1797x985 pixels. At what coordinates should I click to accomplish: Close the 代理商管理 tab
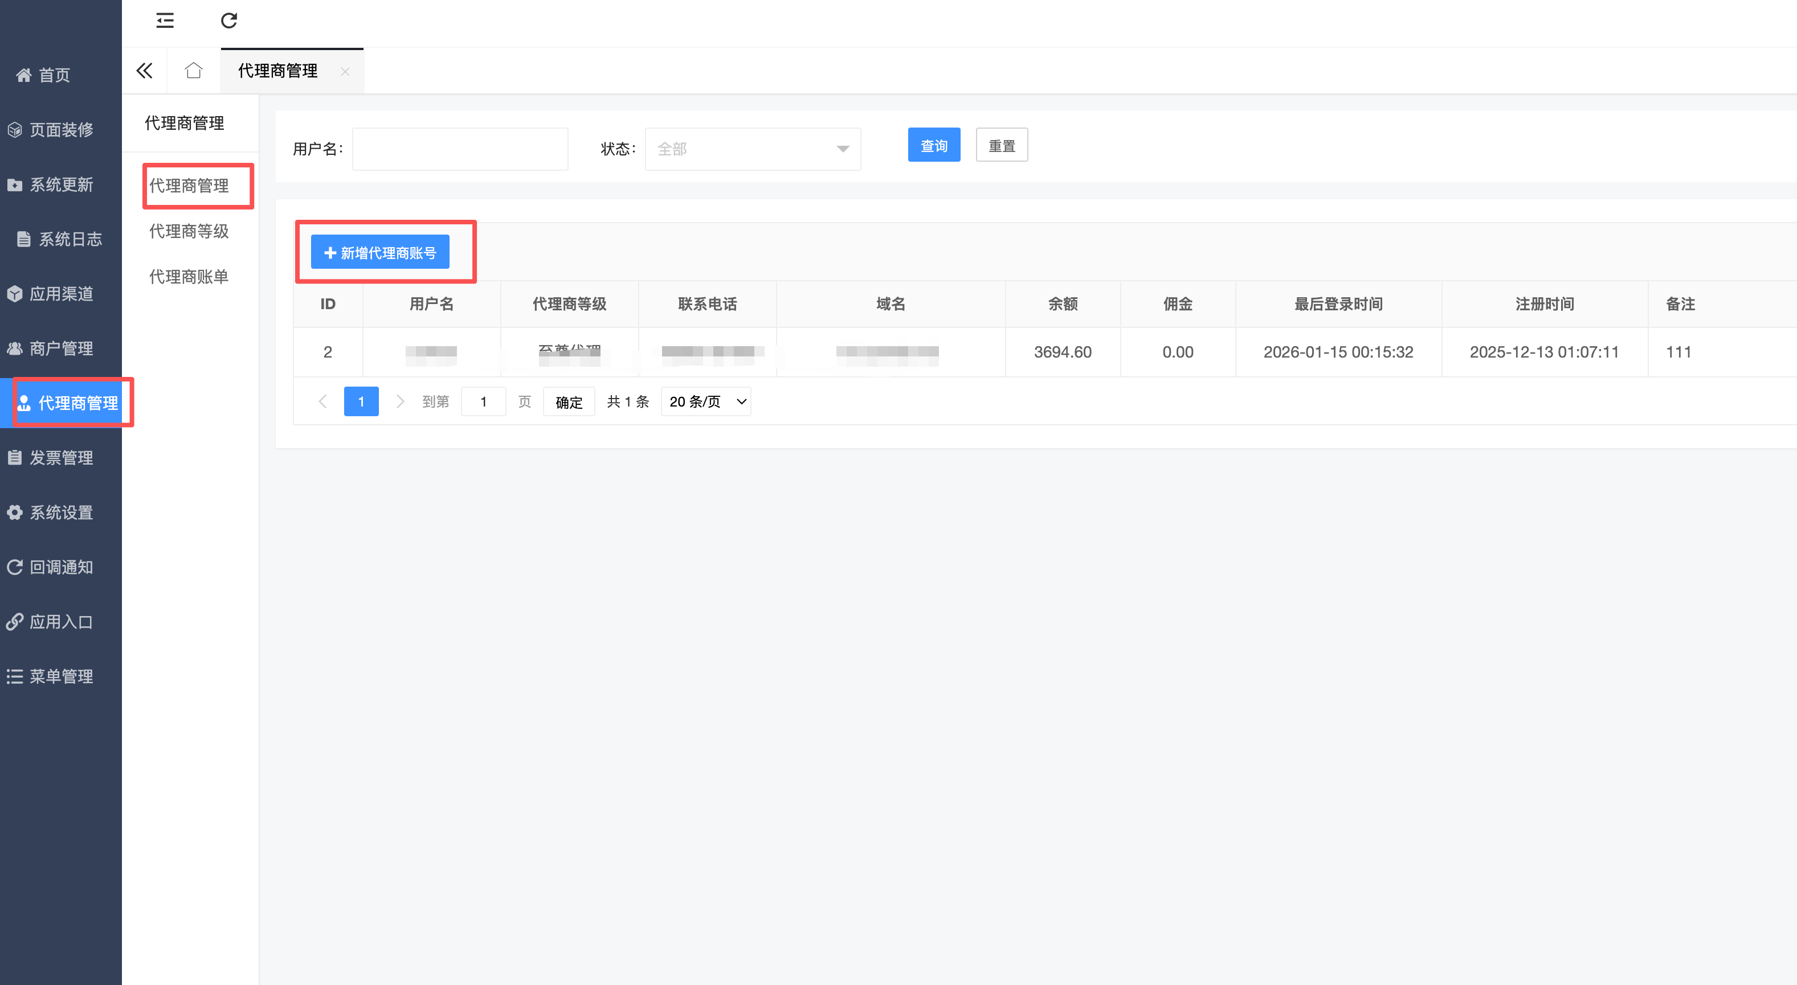(345, 71)
